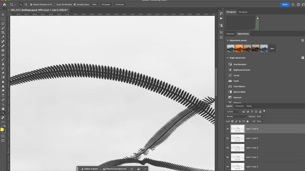The height and width of the screenshot is (171, 305).
Task: Switch to the Channels tab
Action: point(239,106)
